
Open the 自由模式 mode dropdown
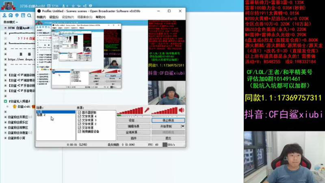(11, 22)
